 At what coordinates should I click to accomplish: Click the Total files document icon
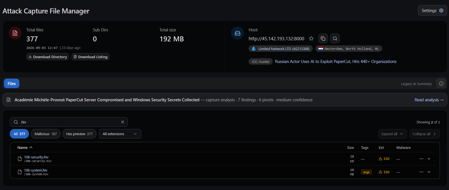(x=15, y=33)
